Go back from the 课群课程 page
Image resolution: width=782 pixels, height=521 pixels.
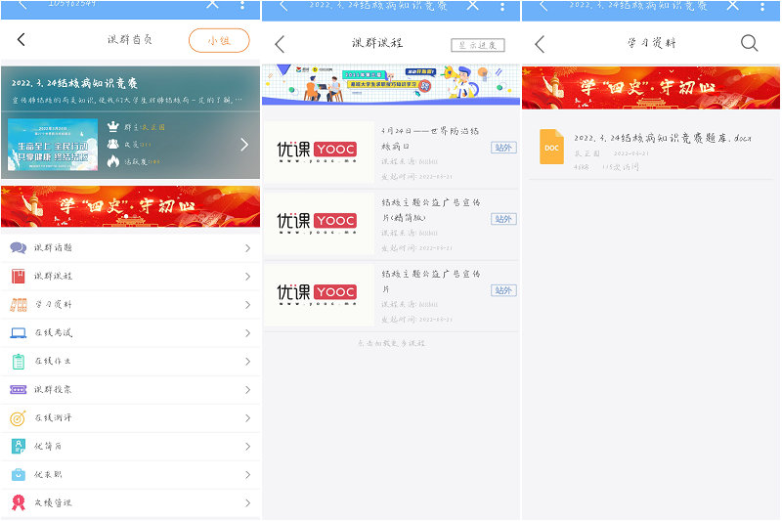pyautogui.click(x=280, y=44)
